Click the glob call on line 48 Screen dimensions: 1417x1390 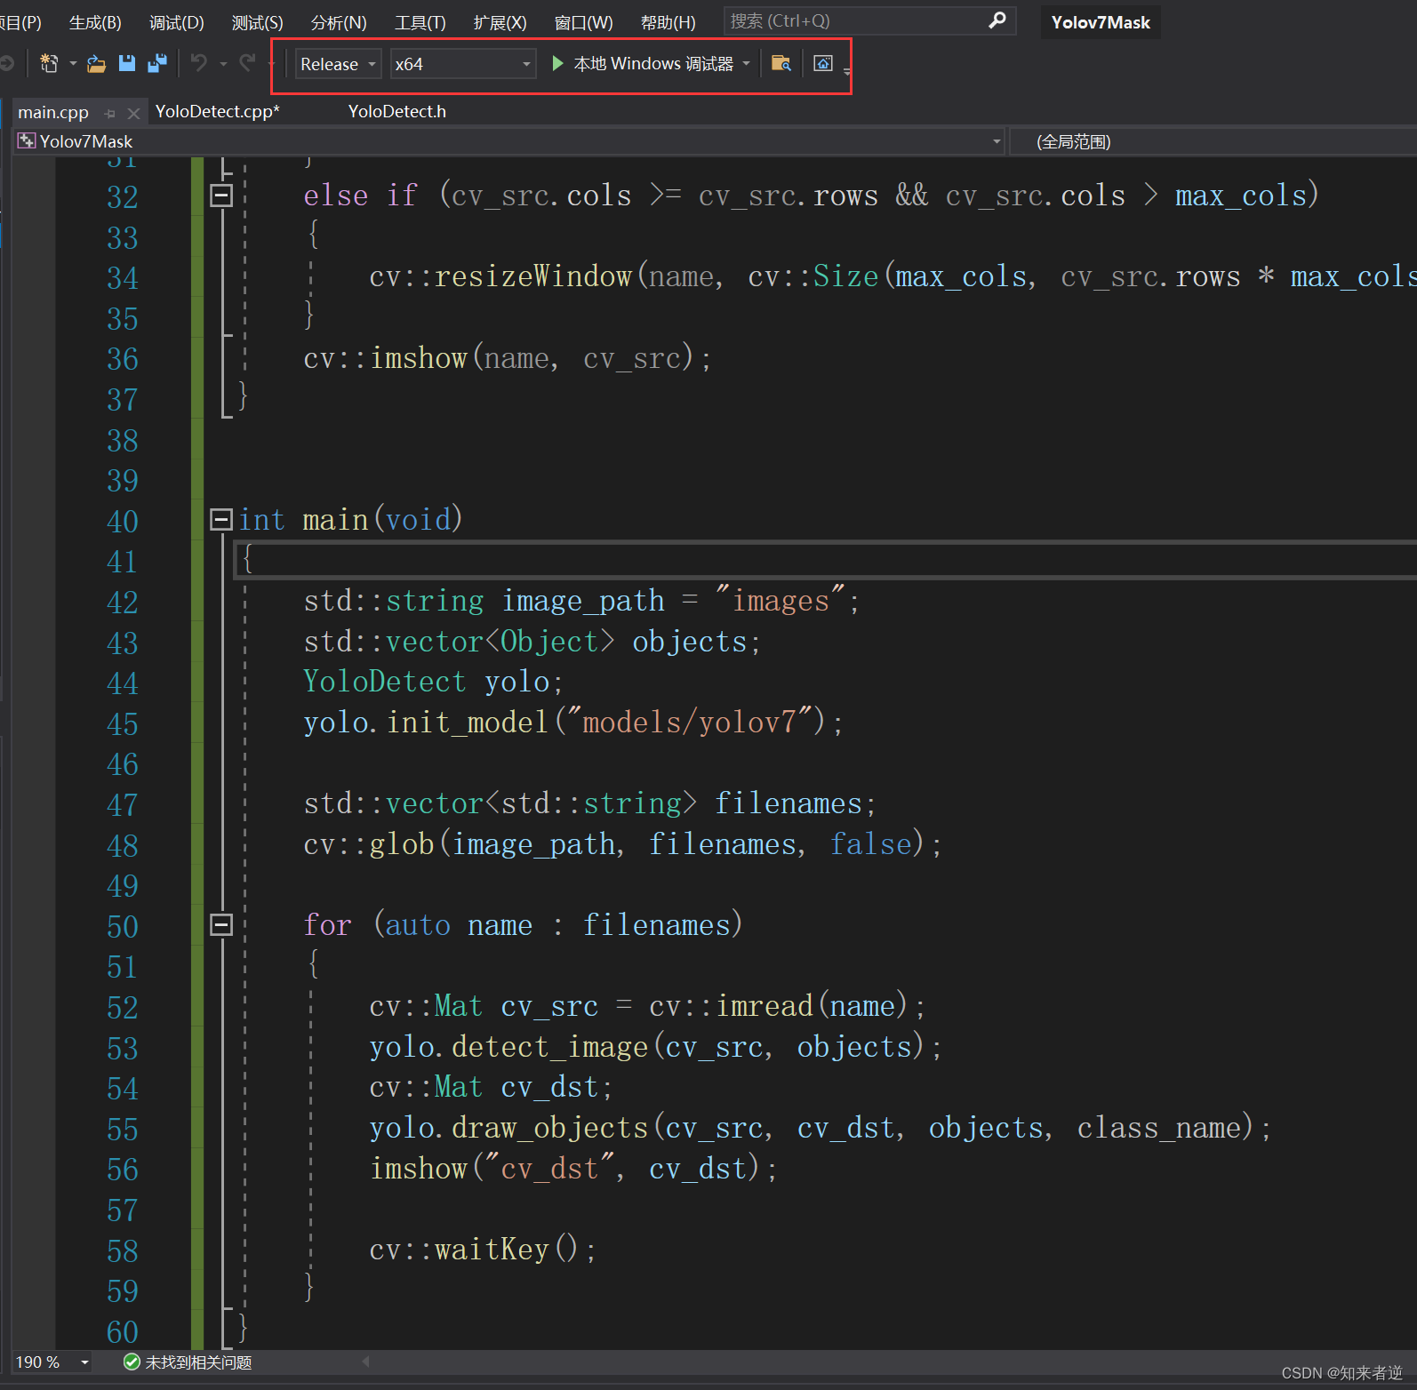(x=402, y=844)
